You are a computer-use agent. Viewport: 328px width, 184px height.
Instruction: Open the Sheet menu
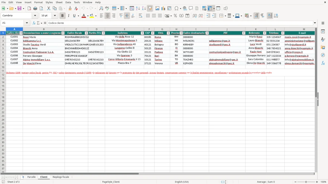click(59, 2)
